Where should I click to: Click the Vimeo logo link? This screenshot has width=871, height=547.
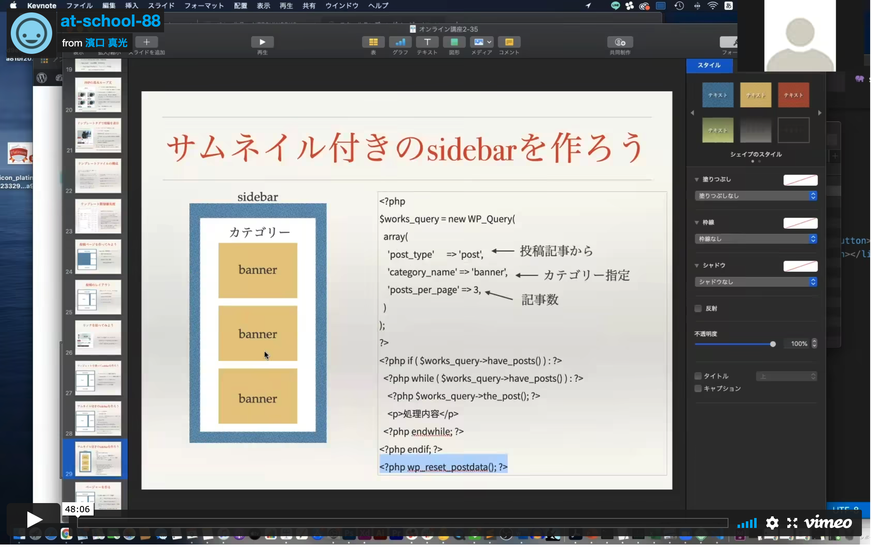[x=827, y=523]
